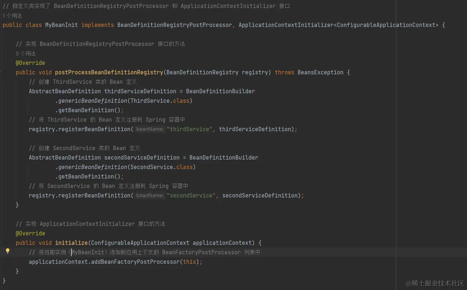Click the yellow lightbulb intention icon
Viewport: 467px width, 290px height.
[8, 251]
